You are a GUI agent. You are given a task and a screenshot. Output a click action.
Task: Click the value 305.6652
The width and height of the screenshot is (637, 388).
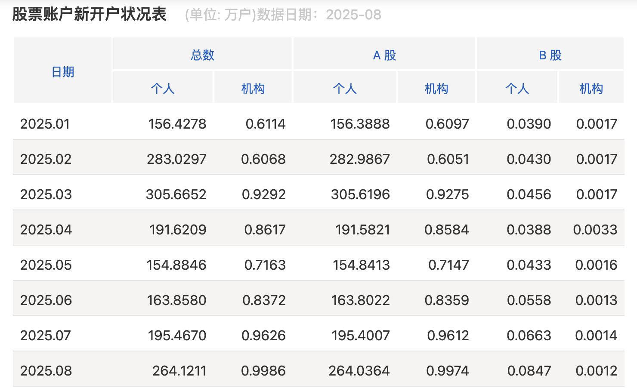pyautogui.click(x=176, y=194)
